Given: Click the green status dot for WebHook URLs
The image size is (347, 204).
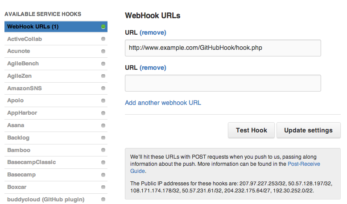Looking at the screenshot, I should coord(103,27).
